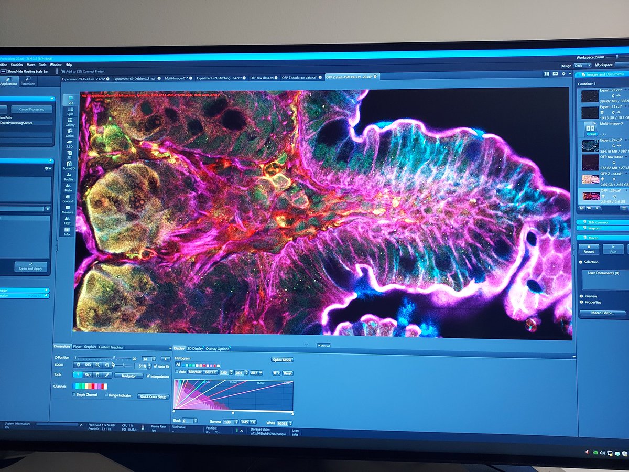The image size is (629, 472).
Task: Expand the ZEN Connect panel
Action: (x=603, y=222)
